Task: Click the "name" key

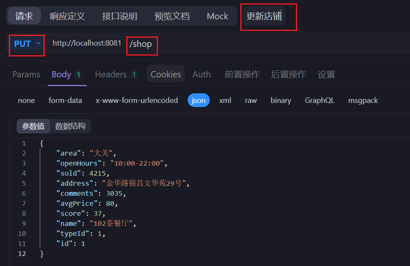Action: pyautogui.click(x=69, y=223)
